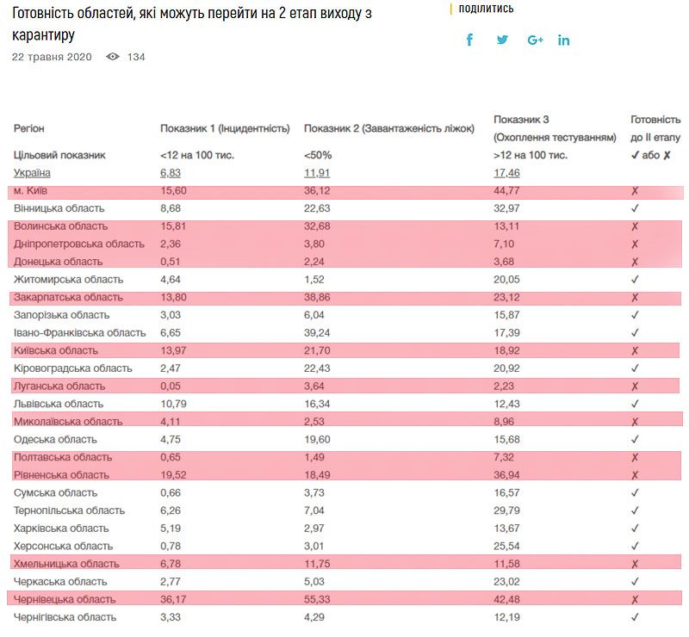The height and width of the screenshot is (637, 689).
Task: Click Ukraine's bed occupancy value 11,91
Action: pyautogui.click(x=317, y=173)
